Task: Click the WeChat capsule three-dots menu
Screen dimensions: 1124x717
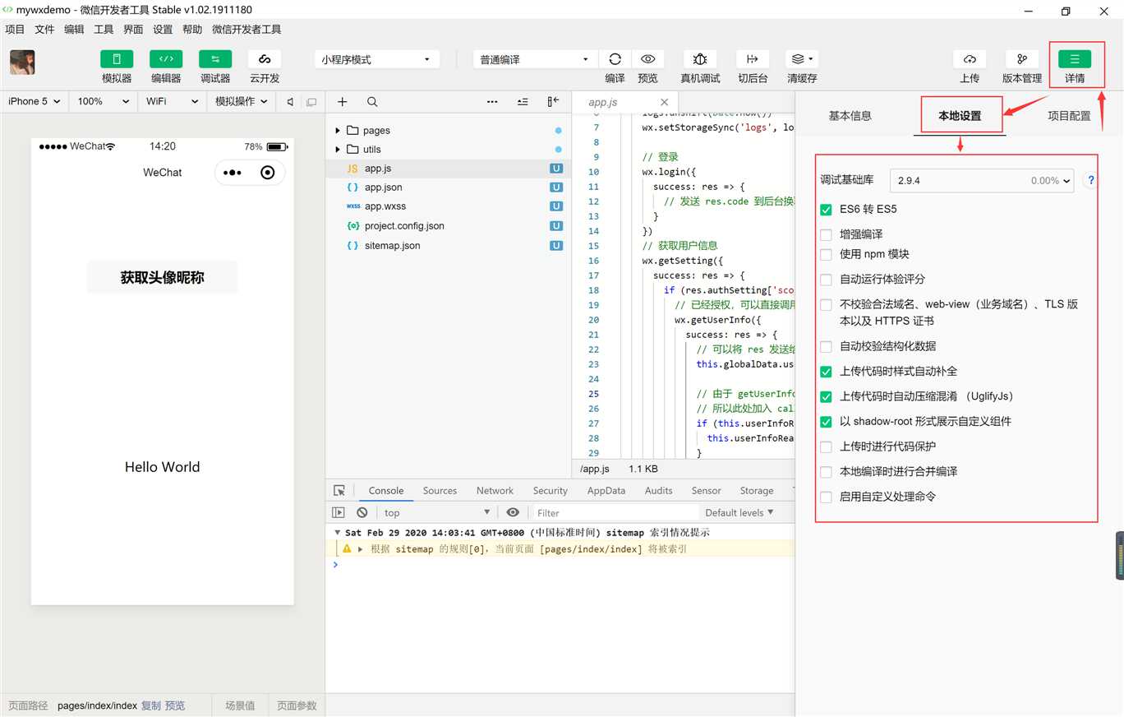Action: coord(233,173)
